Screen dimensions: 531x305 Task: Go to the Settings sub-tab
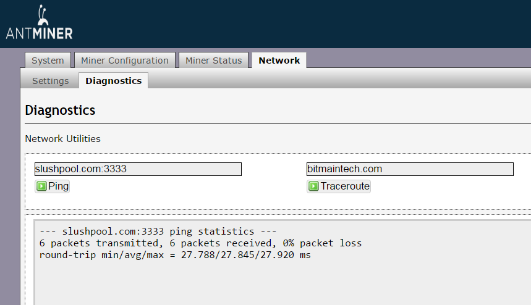point(51,81)
